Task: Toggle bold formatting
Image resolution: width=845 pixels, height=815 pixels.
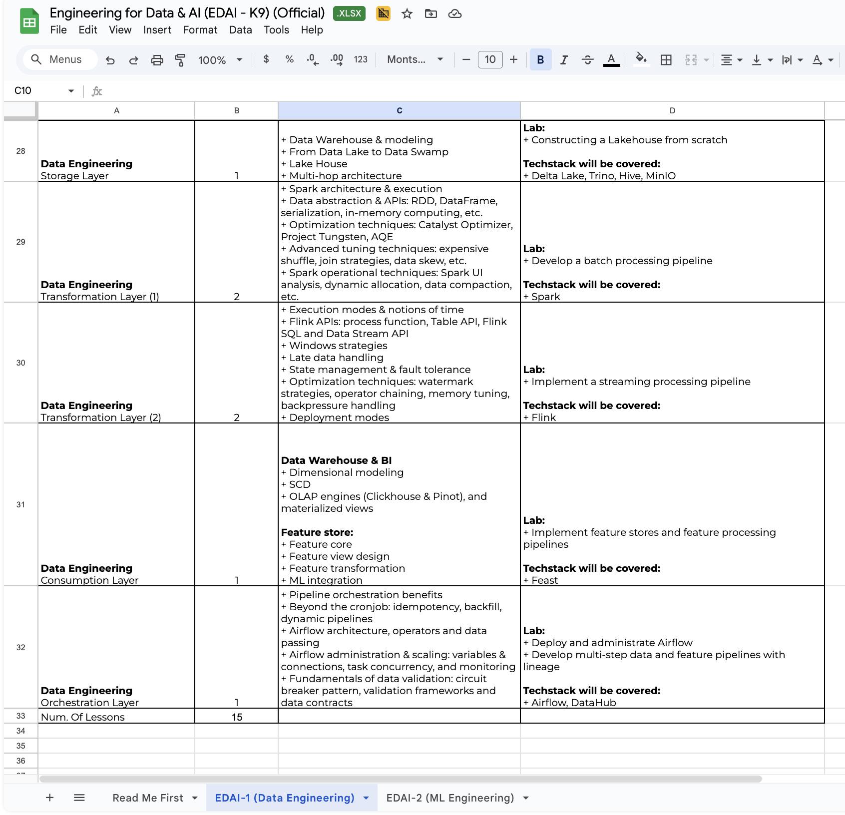Action: coord(540,59)
